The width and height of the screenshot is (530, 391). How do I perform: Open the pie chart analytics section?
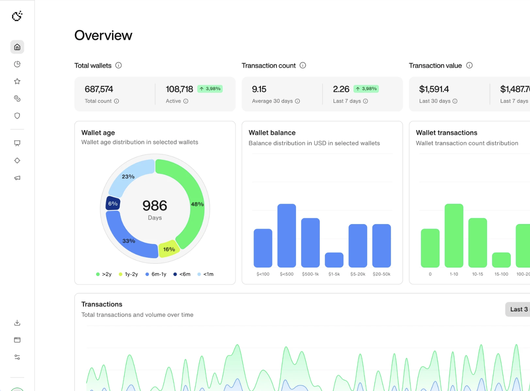click(17, 64)
